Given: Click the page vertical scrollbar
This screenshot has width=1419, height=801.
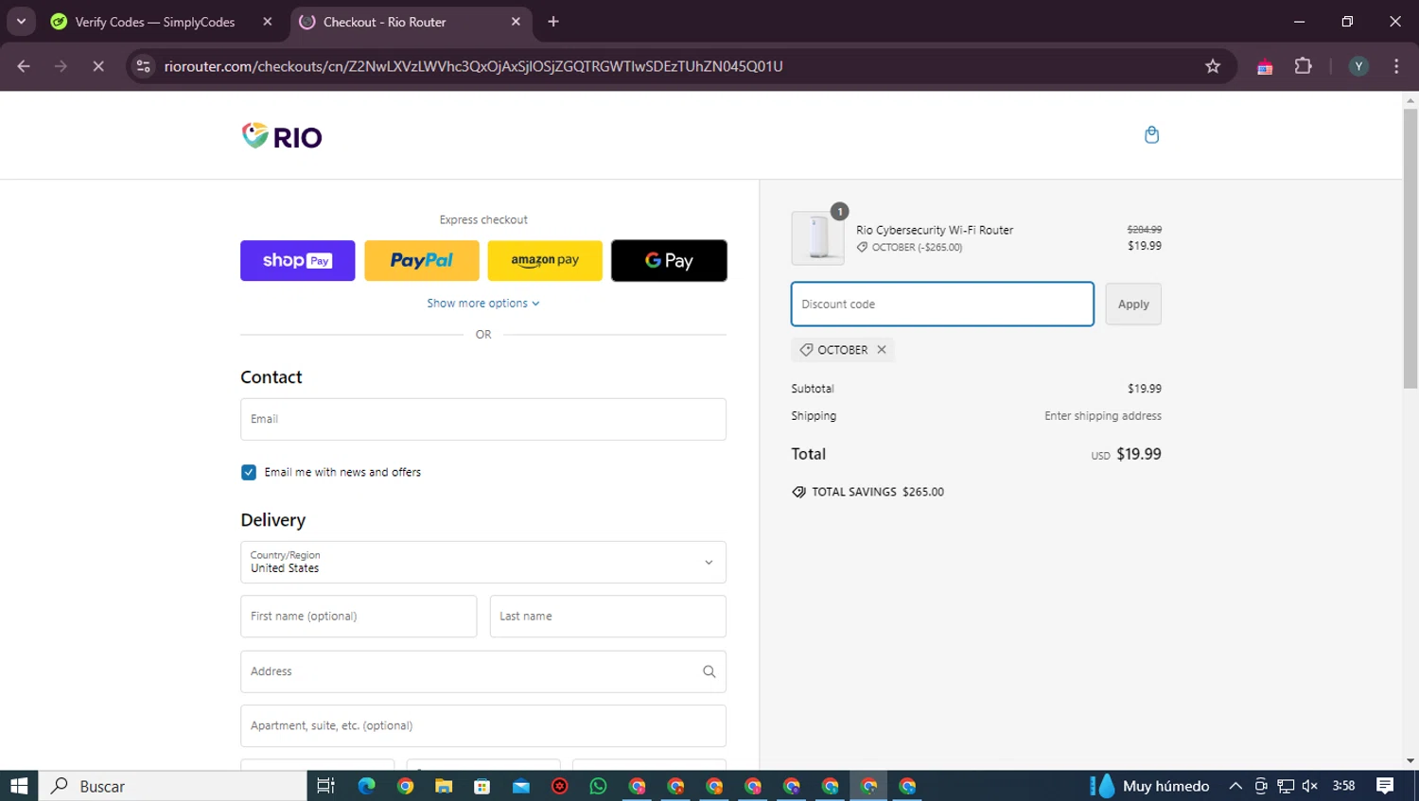Looking at the screenshot, I should click(1410, 249).
